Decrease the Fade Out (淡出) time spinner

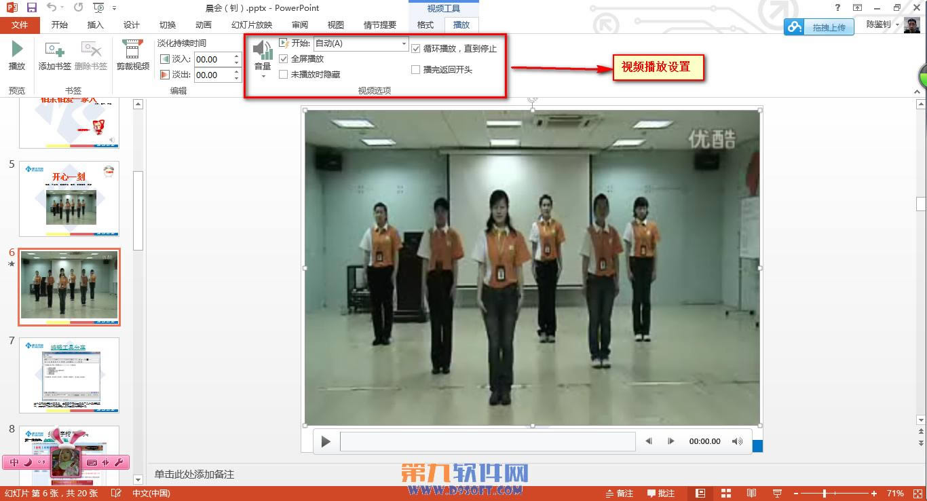tap(237, 78)
